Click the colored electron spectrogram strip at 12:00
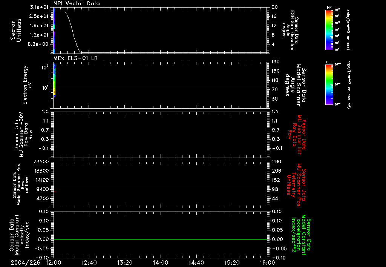Screen dimensions: 386x267 pos(54,80)
